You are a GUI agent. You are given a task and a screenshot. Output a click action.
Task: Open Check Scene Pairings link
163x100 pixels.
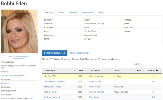coord(79,53)
